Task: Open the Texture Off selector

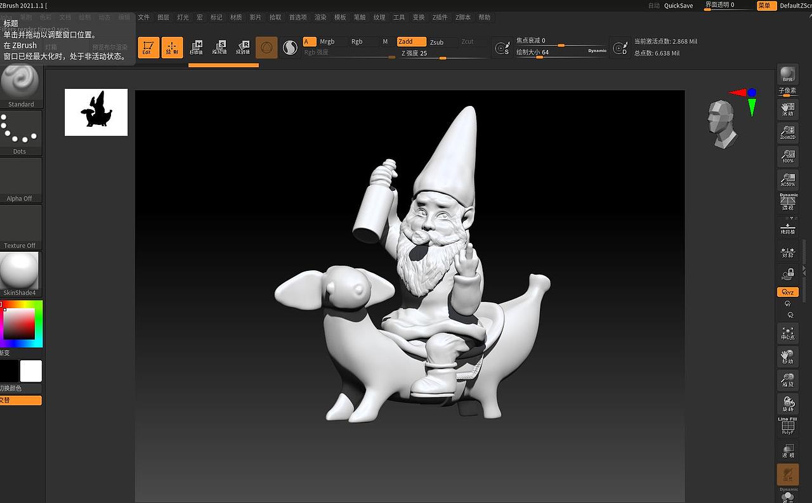Action: 21,227
